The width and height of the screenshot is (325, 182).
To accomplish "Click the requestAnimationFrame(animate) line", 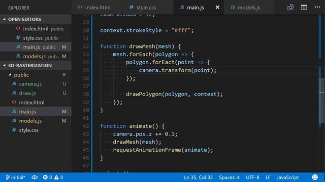I will [163, 150].
